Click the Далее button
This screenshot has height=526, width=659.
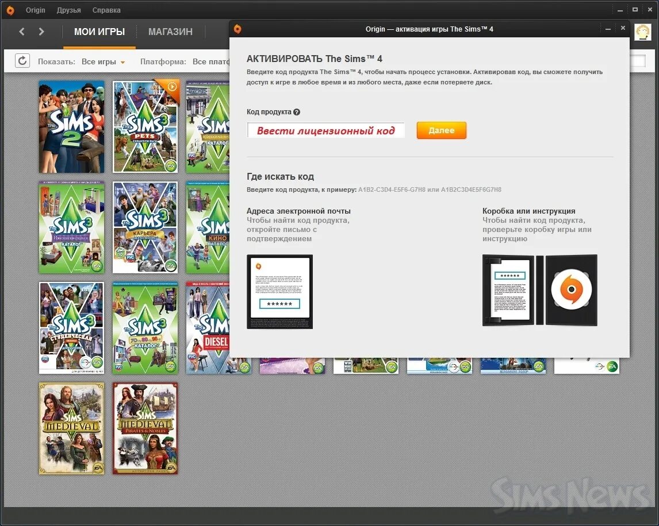(x=441, y=130)
